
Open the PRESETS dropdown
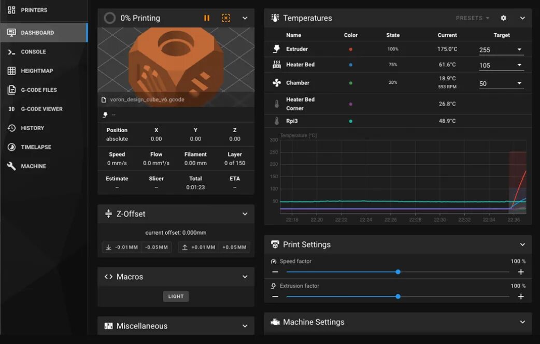472,18
